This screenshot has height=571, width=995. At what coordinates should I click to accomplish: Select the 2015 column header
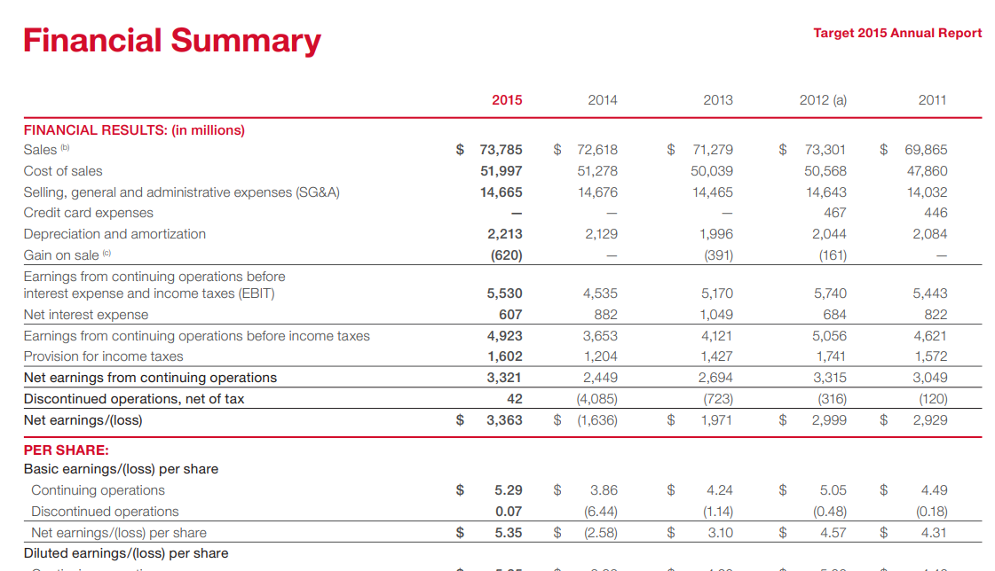coord(507,100)
